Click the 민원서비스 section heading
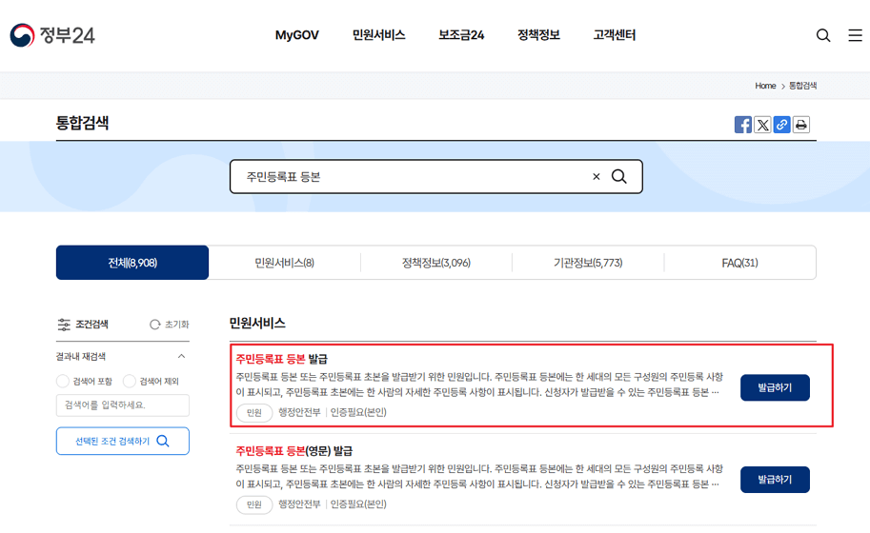Screen dimensions: 870x533 tap(257, 323)
